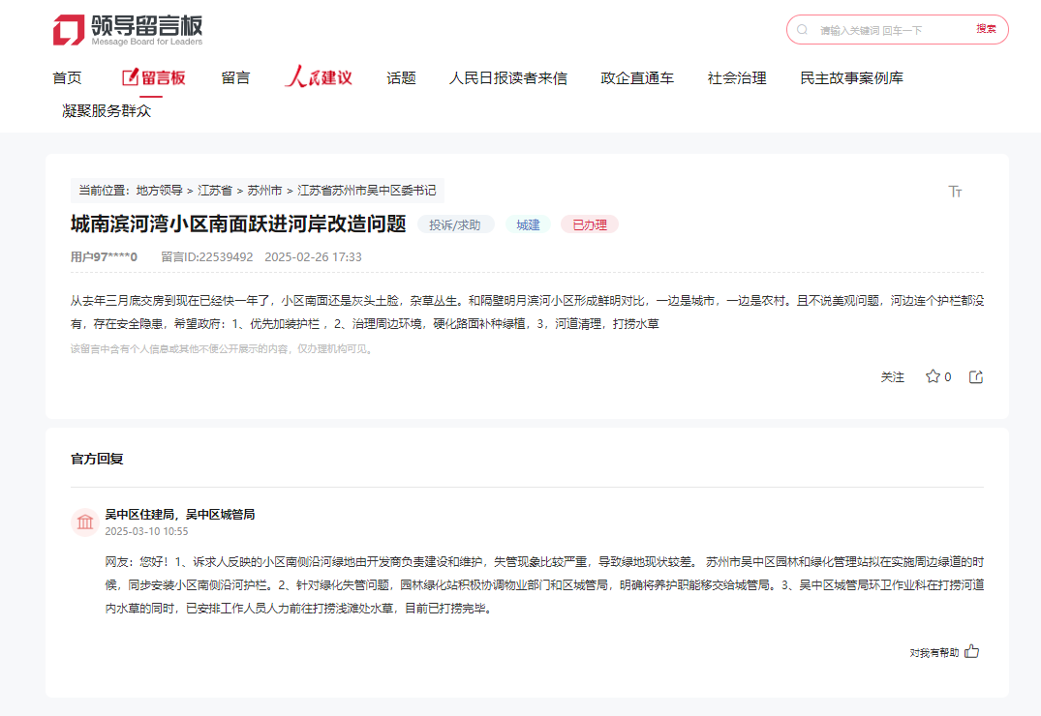Viewport: 1041px width, 716px height.
Task: Open 人民日报读者来信 from the navigation
Action: point(510,78)
